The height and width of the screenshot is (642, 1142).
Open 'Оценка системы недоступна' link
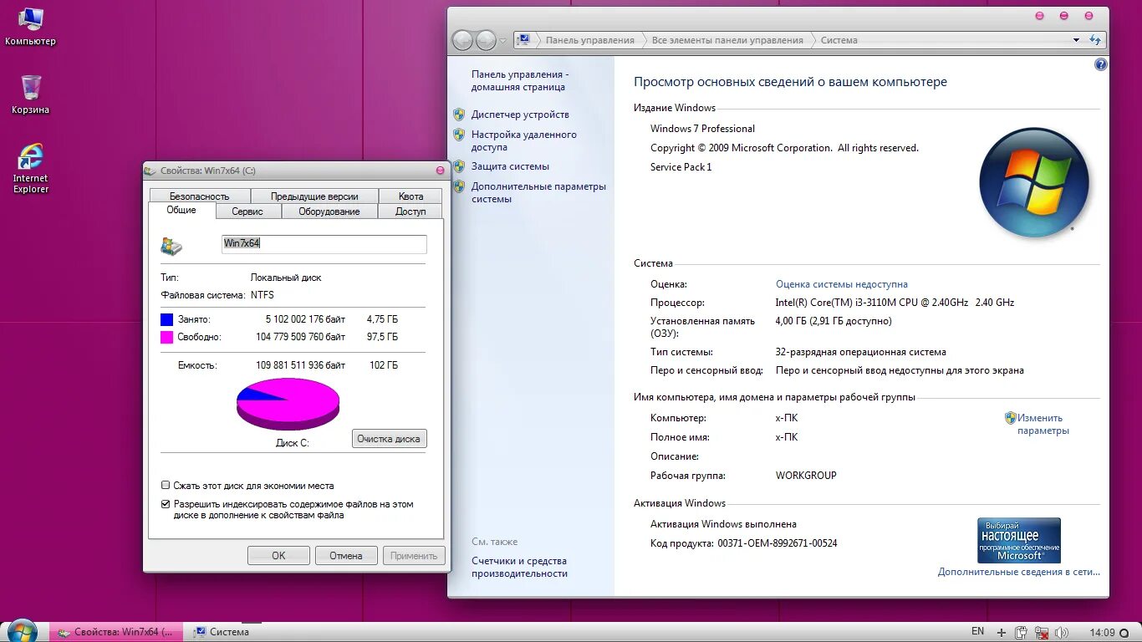842,284
